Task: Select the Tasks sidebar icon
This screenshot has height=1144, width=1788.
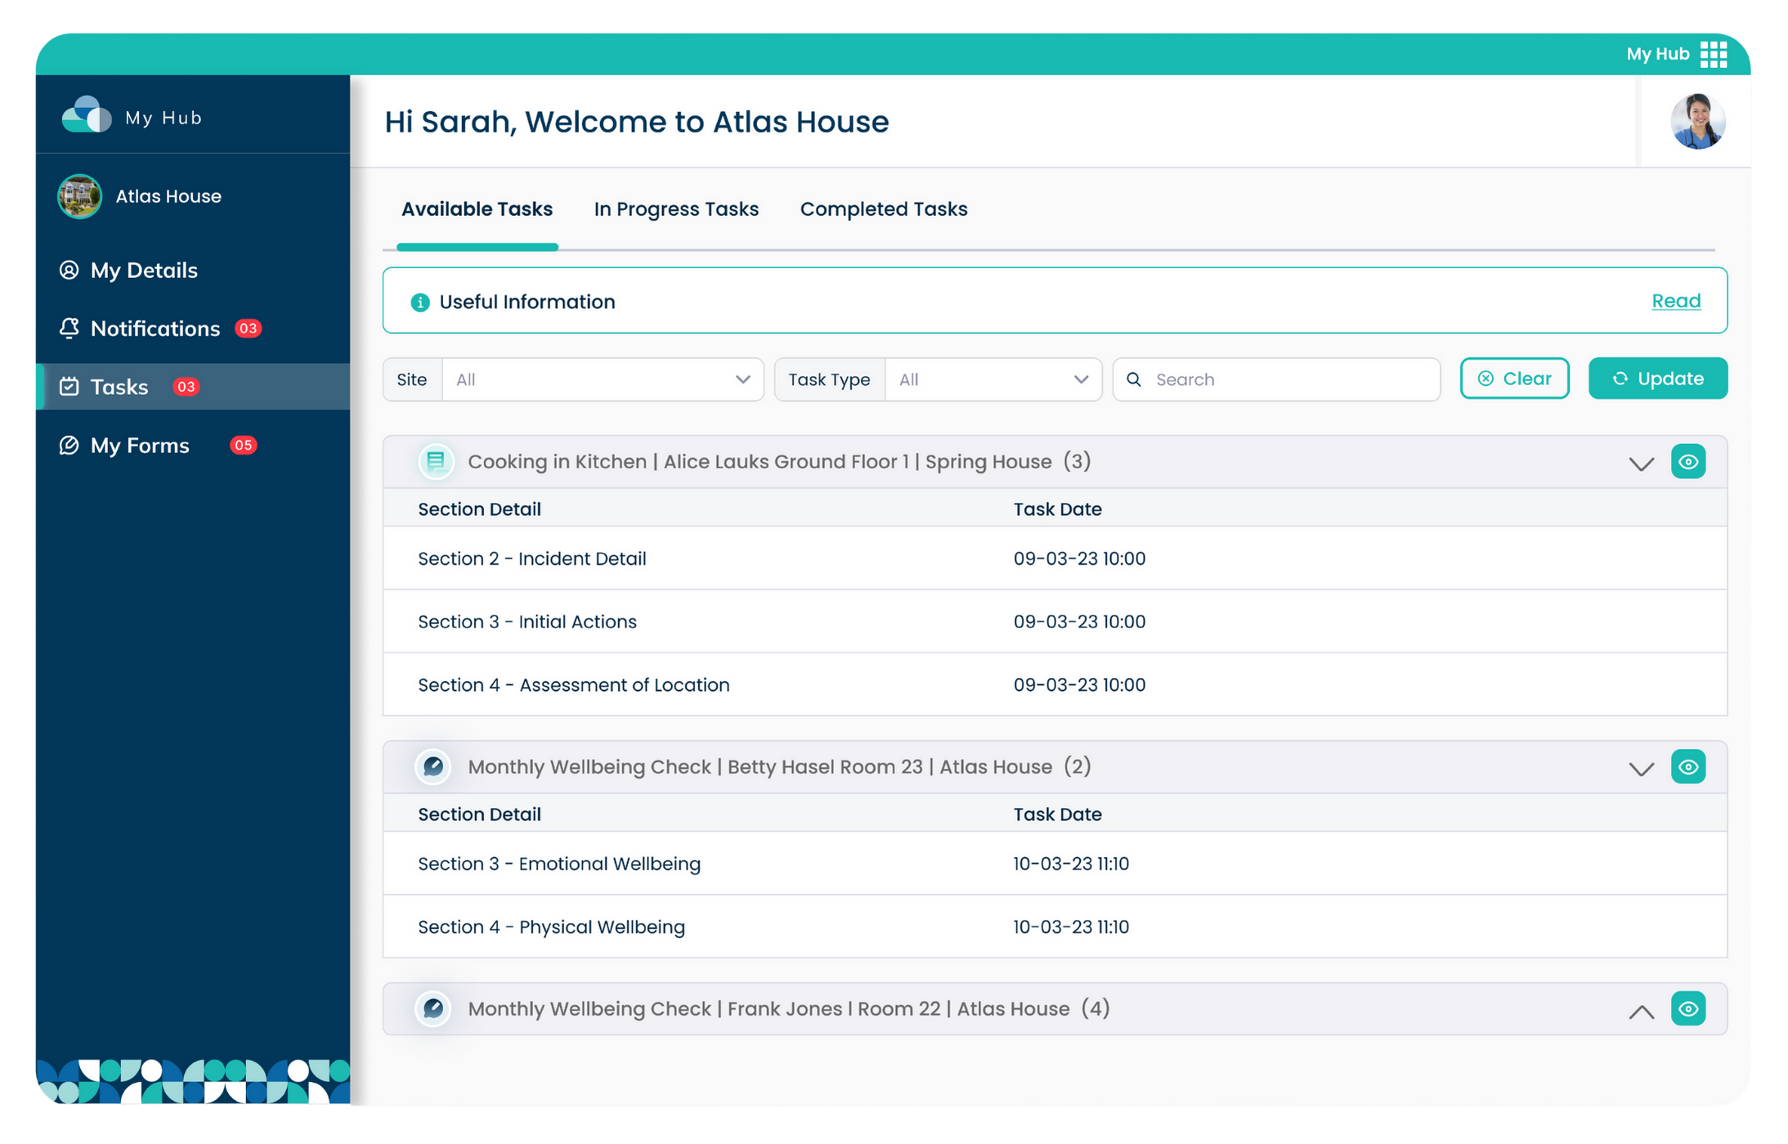Action: coord(70,386)
